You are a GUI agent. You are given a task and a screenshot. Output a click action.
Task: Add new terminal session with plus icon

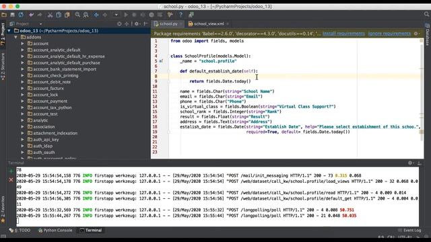pos(11,171)
